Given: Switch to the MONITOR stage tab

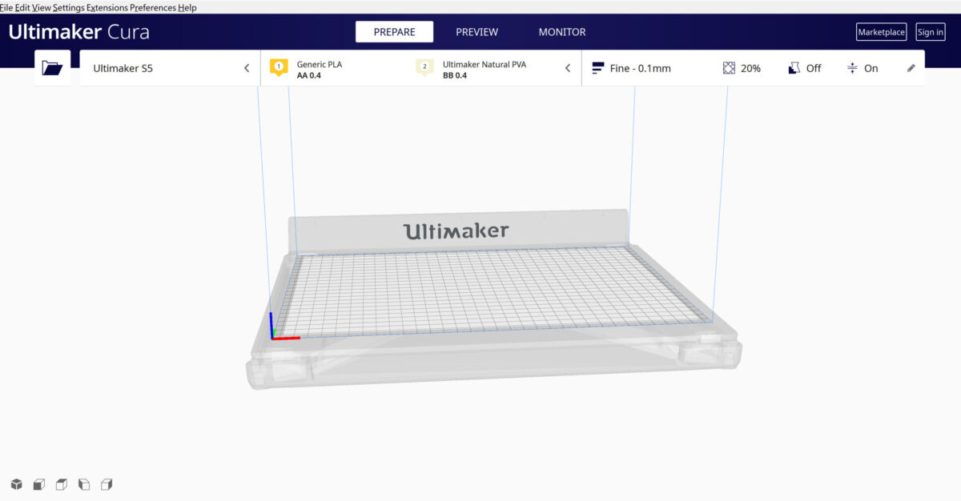Looking at the screenshot, I should tap(562, 32).
